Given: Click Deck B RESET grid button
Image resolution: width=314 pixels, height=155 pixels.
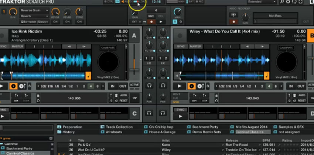Looking at the screenshot, I should click(302, 101).
